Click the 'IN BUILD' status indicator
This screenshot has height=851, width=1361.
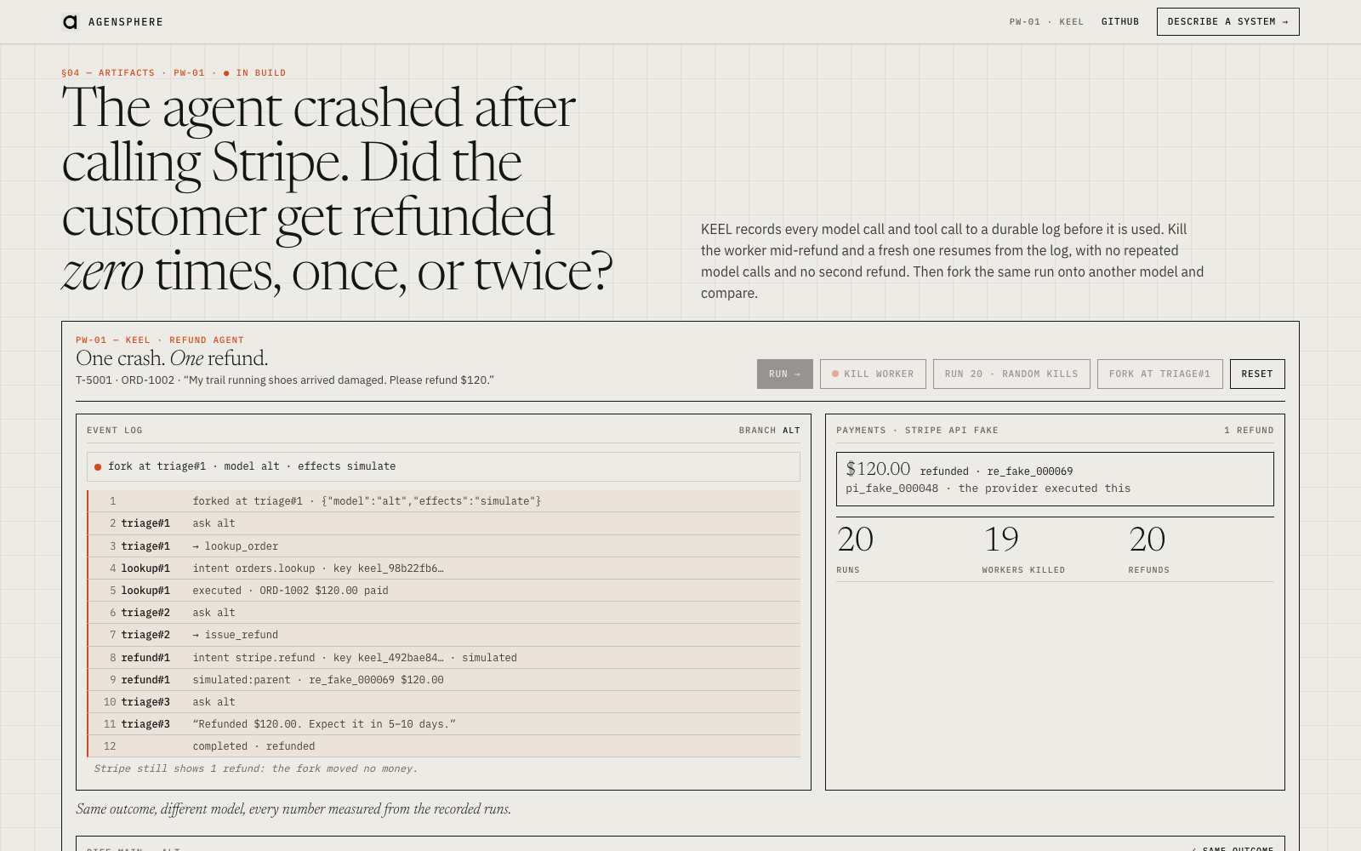255,73
